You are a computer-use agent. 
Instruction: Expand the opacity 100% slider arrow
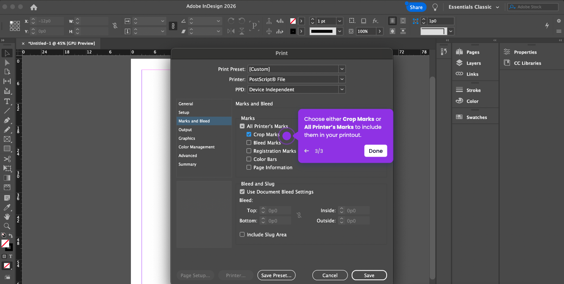click(x=379, y=32)
